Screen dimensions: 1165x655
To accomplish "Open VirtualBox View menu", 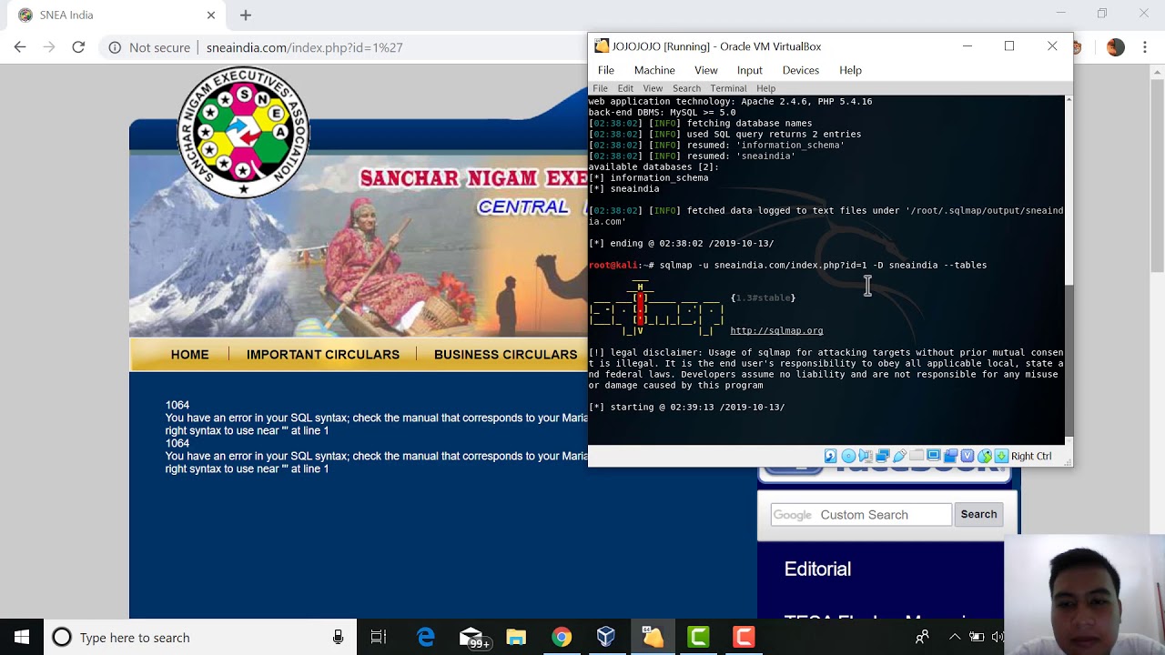I will click(x=706, y=70).
